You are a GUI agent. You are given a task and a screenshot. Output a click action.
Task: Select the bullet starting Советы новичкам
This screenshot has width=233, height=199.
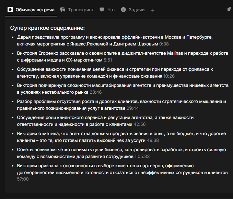(121, 153)
